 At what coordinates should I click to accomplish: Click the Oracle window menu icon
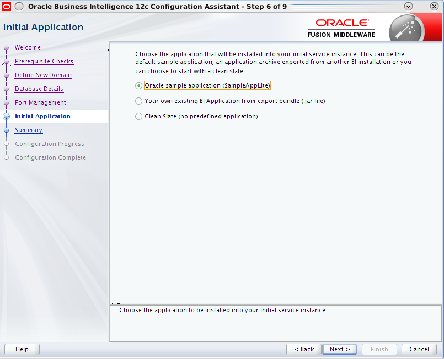[6, 6]
